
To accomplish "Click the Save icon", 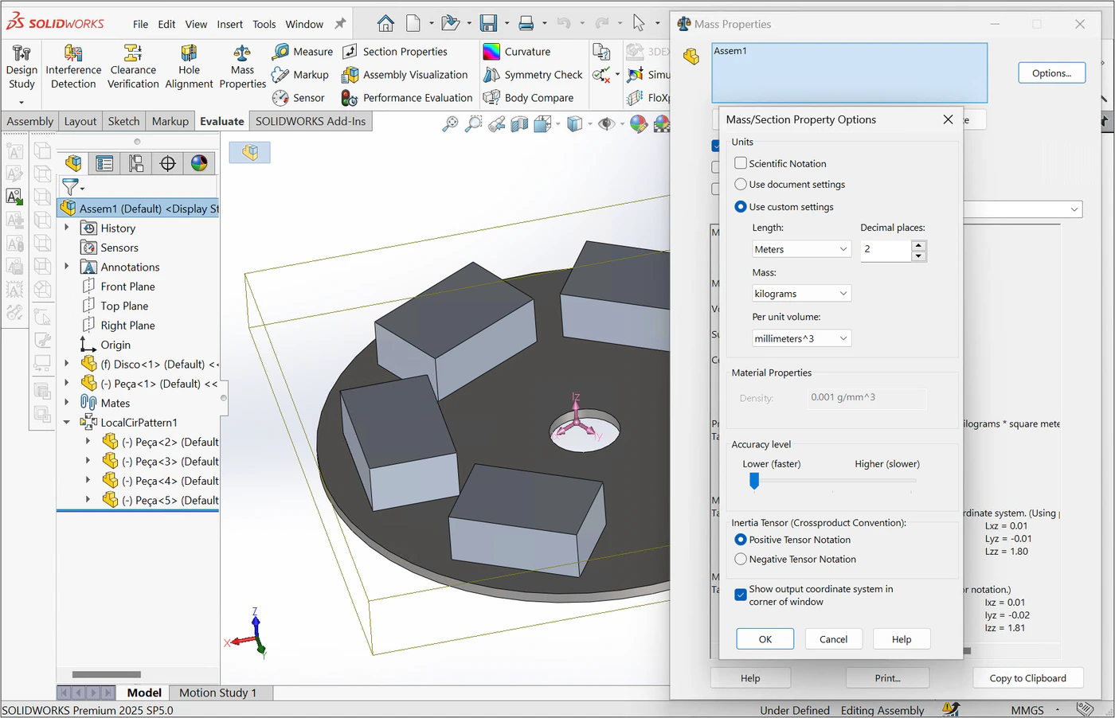I will click(x=488, y=24).
